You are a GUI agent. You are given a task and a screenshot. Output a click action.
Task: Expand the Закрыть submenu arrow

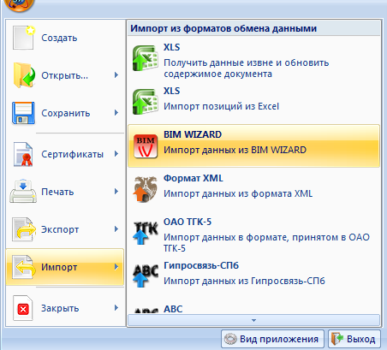(x=116, y=307)
